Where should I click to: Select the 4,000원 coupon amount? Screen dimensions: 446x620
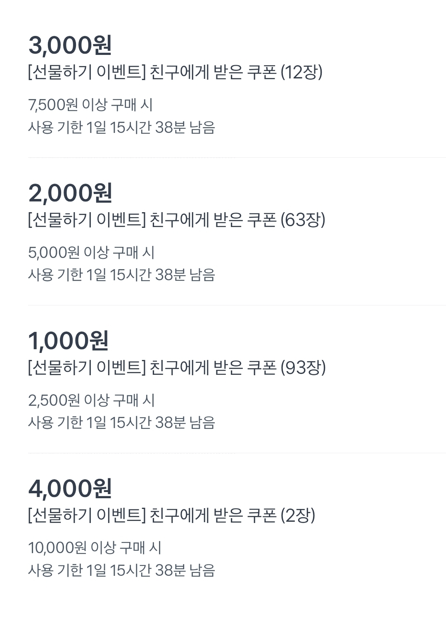click(70, 488)
